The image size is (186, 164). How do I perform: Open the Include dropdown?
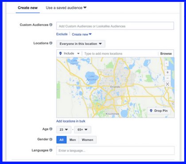tap(70, 53)
